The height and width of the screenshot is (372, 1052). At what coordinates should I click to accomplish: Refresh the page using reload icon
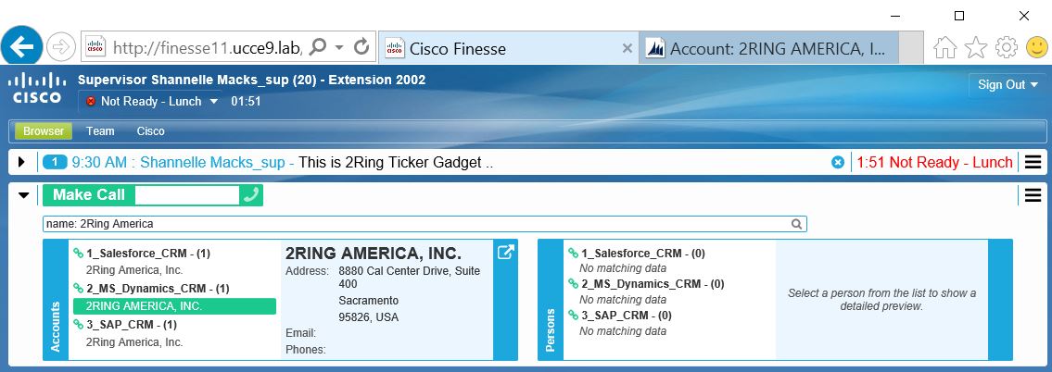[x=362, y=46]
